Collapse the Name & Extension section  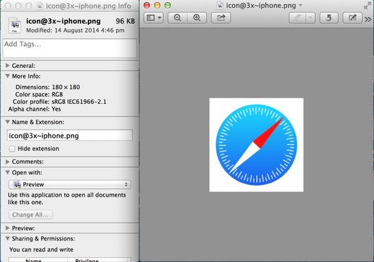click(x=7, y=122)
